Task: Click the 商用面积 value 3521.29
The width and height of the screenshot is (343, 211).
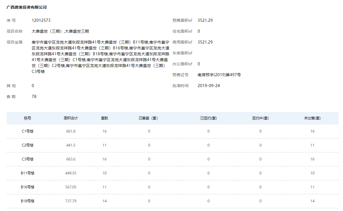Action: (205, 42)
